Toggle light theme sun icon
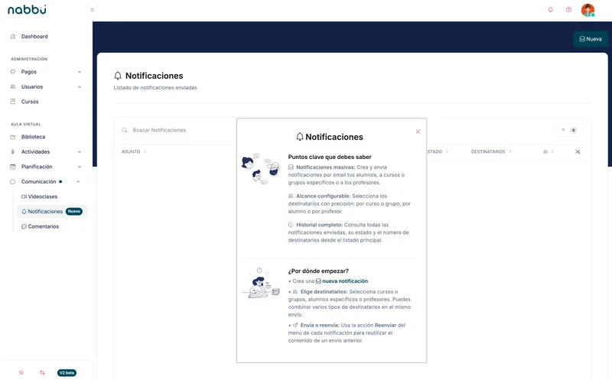612x380 pixels. tap(21, 372)
